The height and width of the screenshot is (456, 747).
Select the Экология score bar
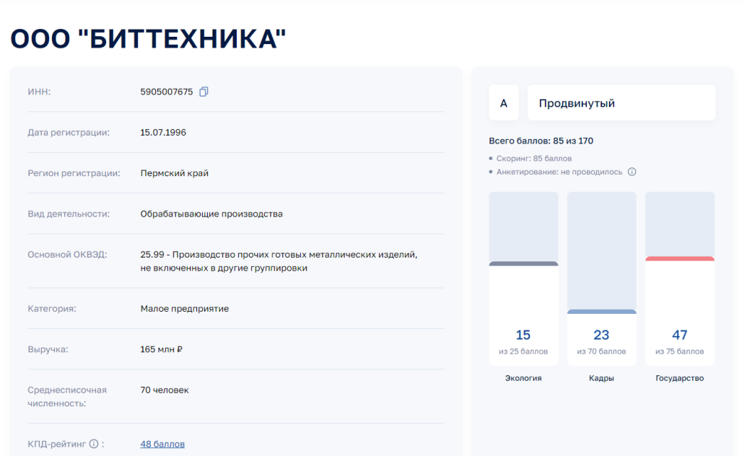pos(523,279)
